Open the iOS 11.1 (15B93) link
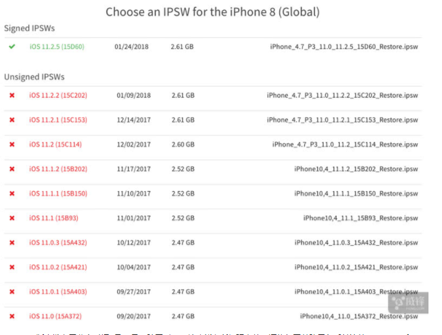442x335 pixels. click(55, 217)
